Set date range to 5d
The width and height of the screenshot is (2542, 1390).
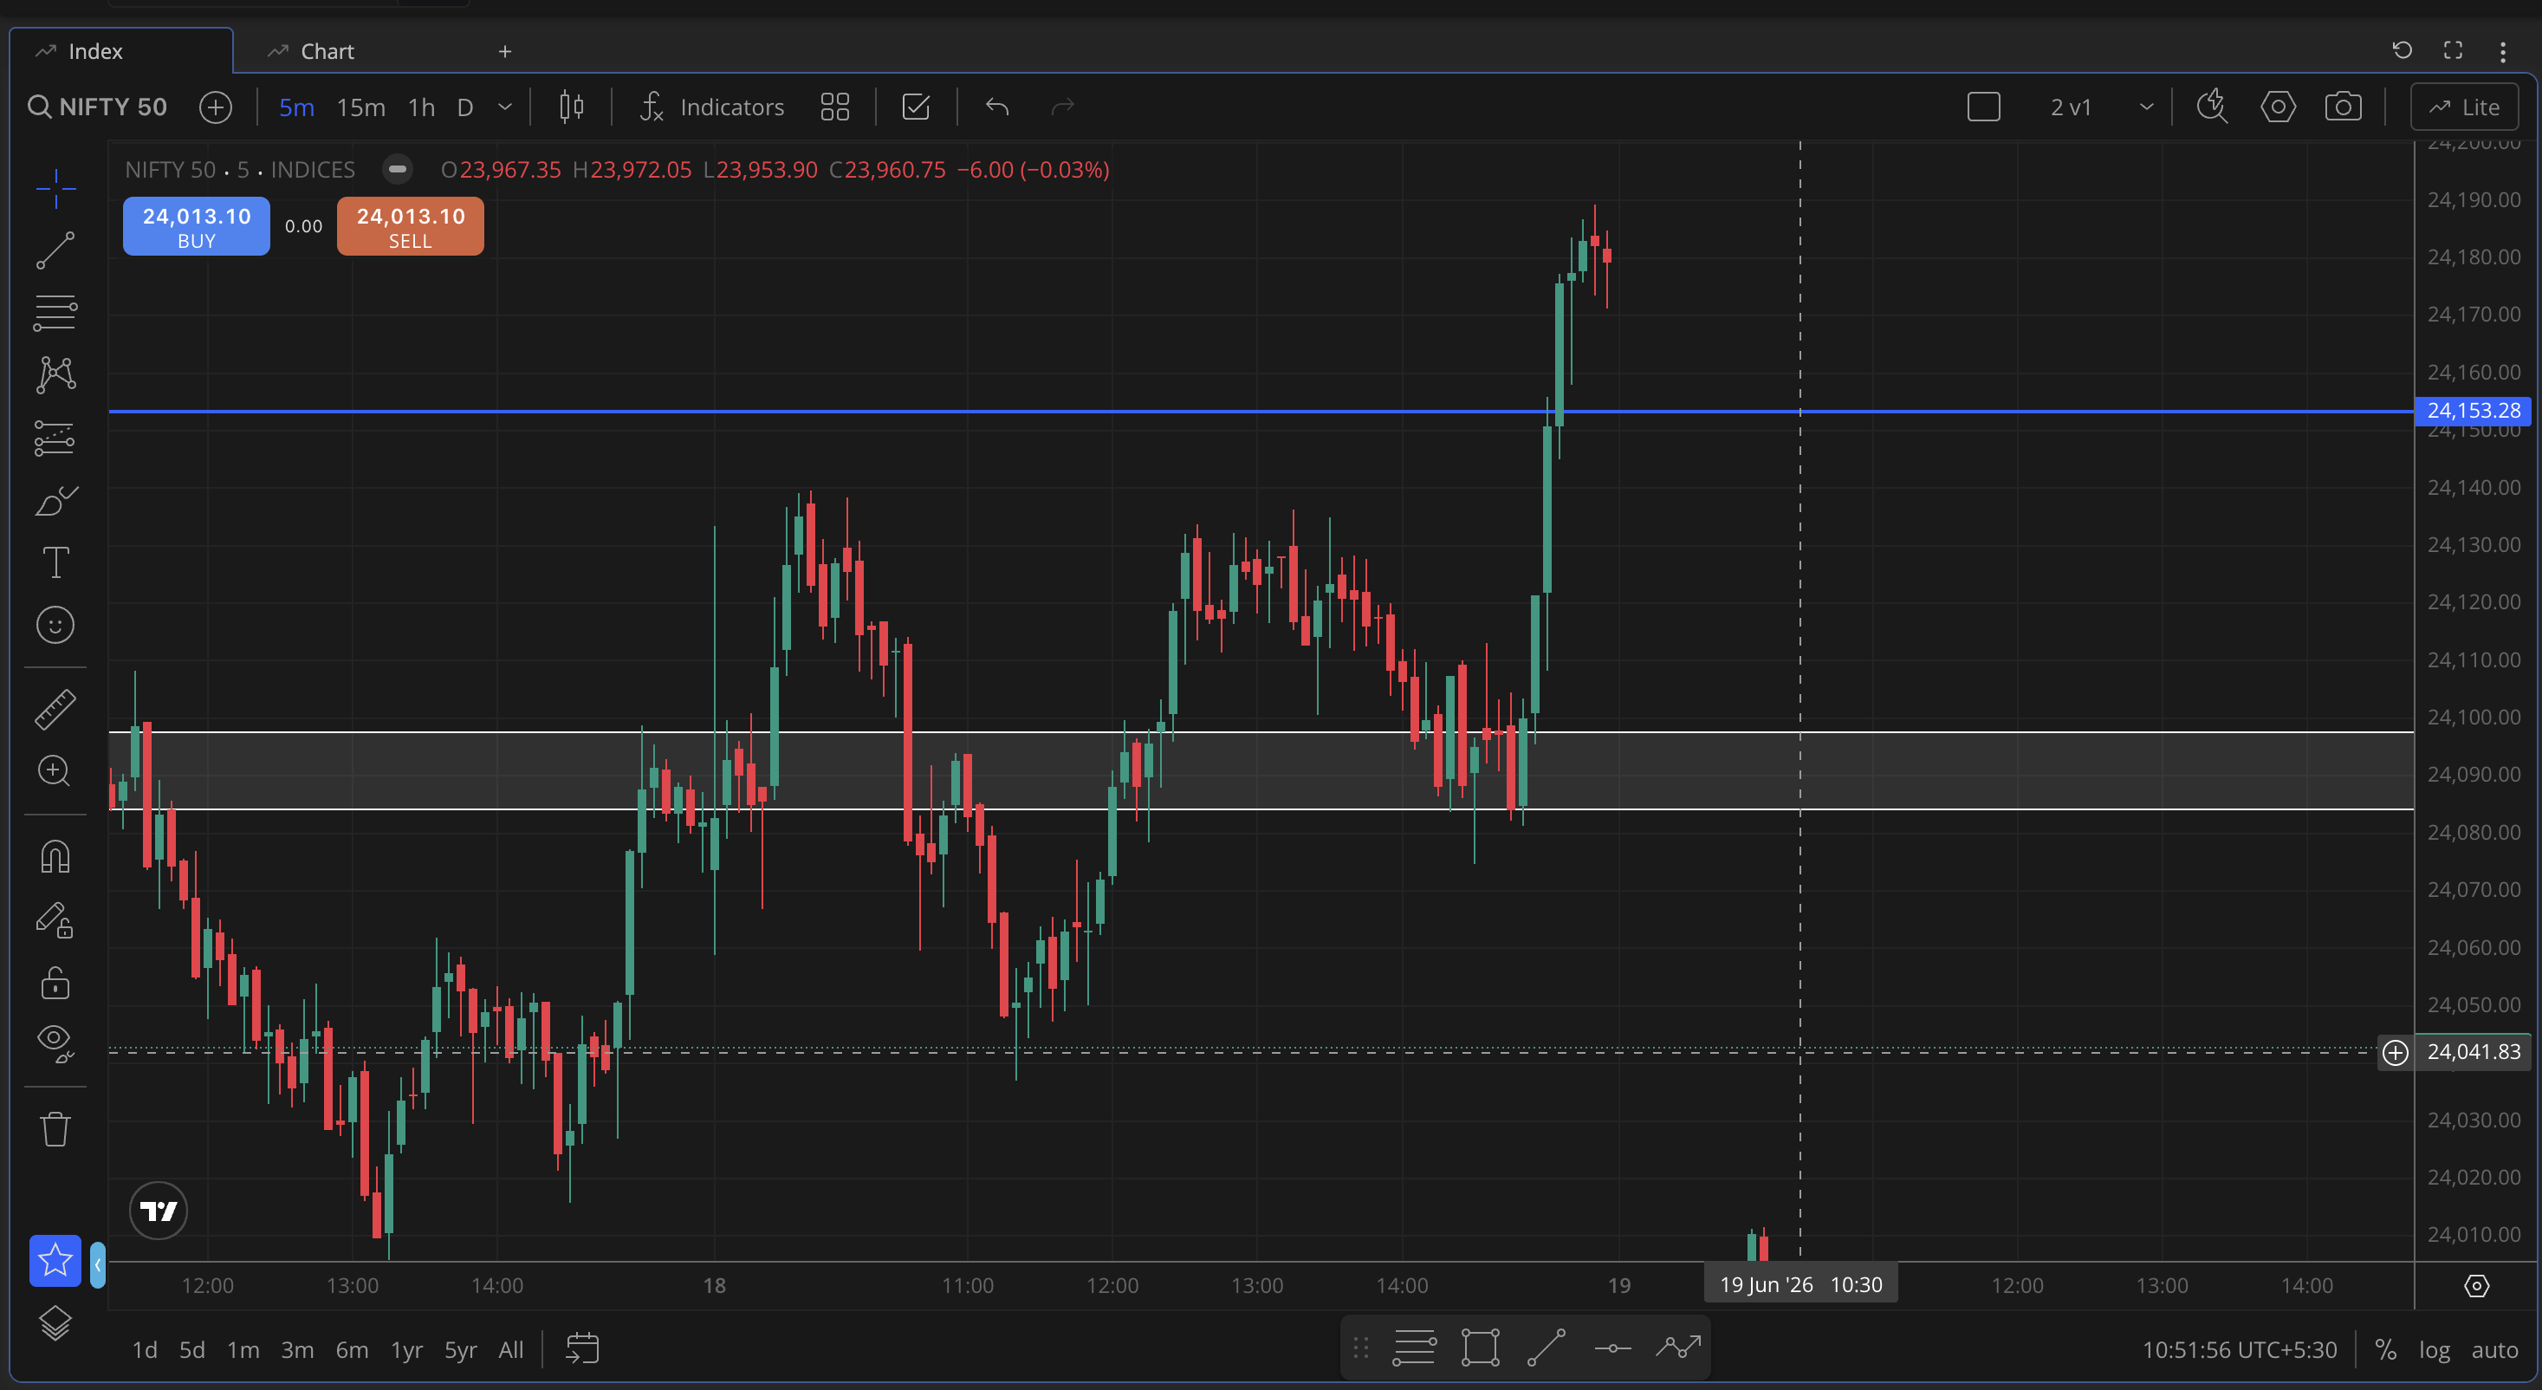pos(191,1349)
